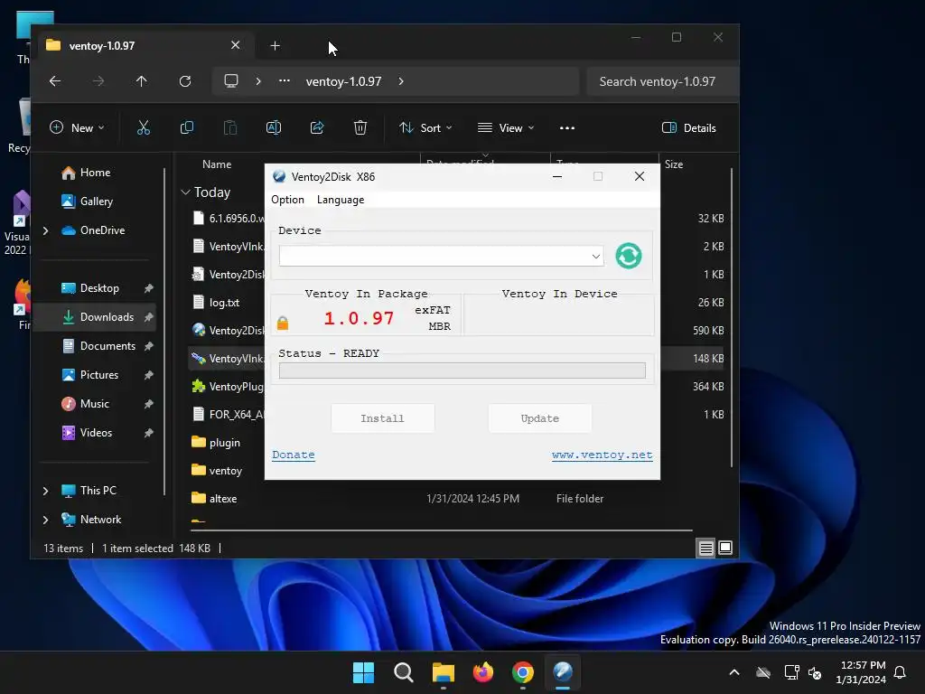Image resolution: width=925 pixels, height=694 pixels.
Task: Click Ventoy2Disk icon in the taskbar
Action: pos(563,672)
